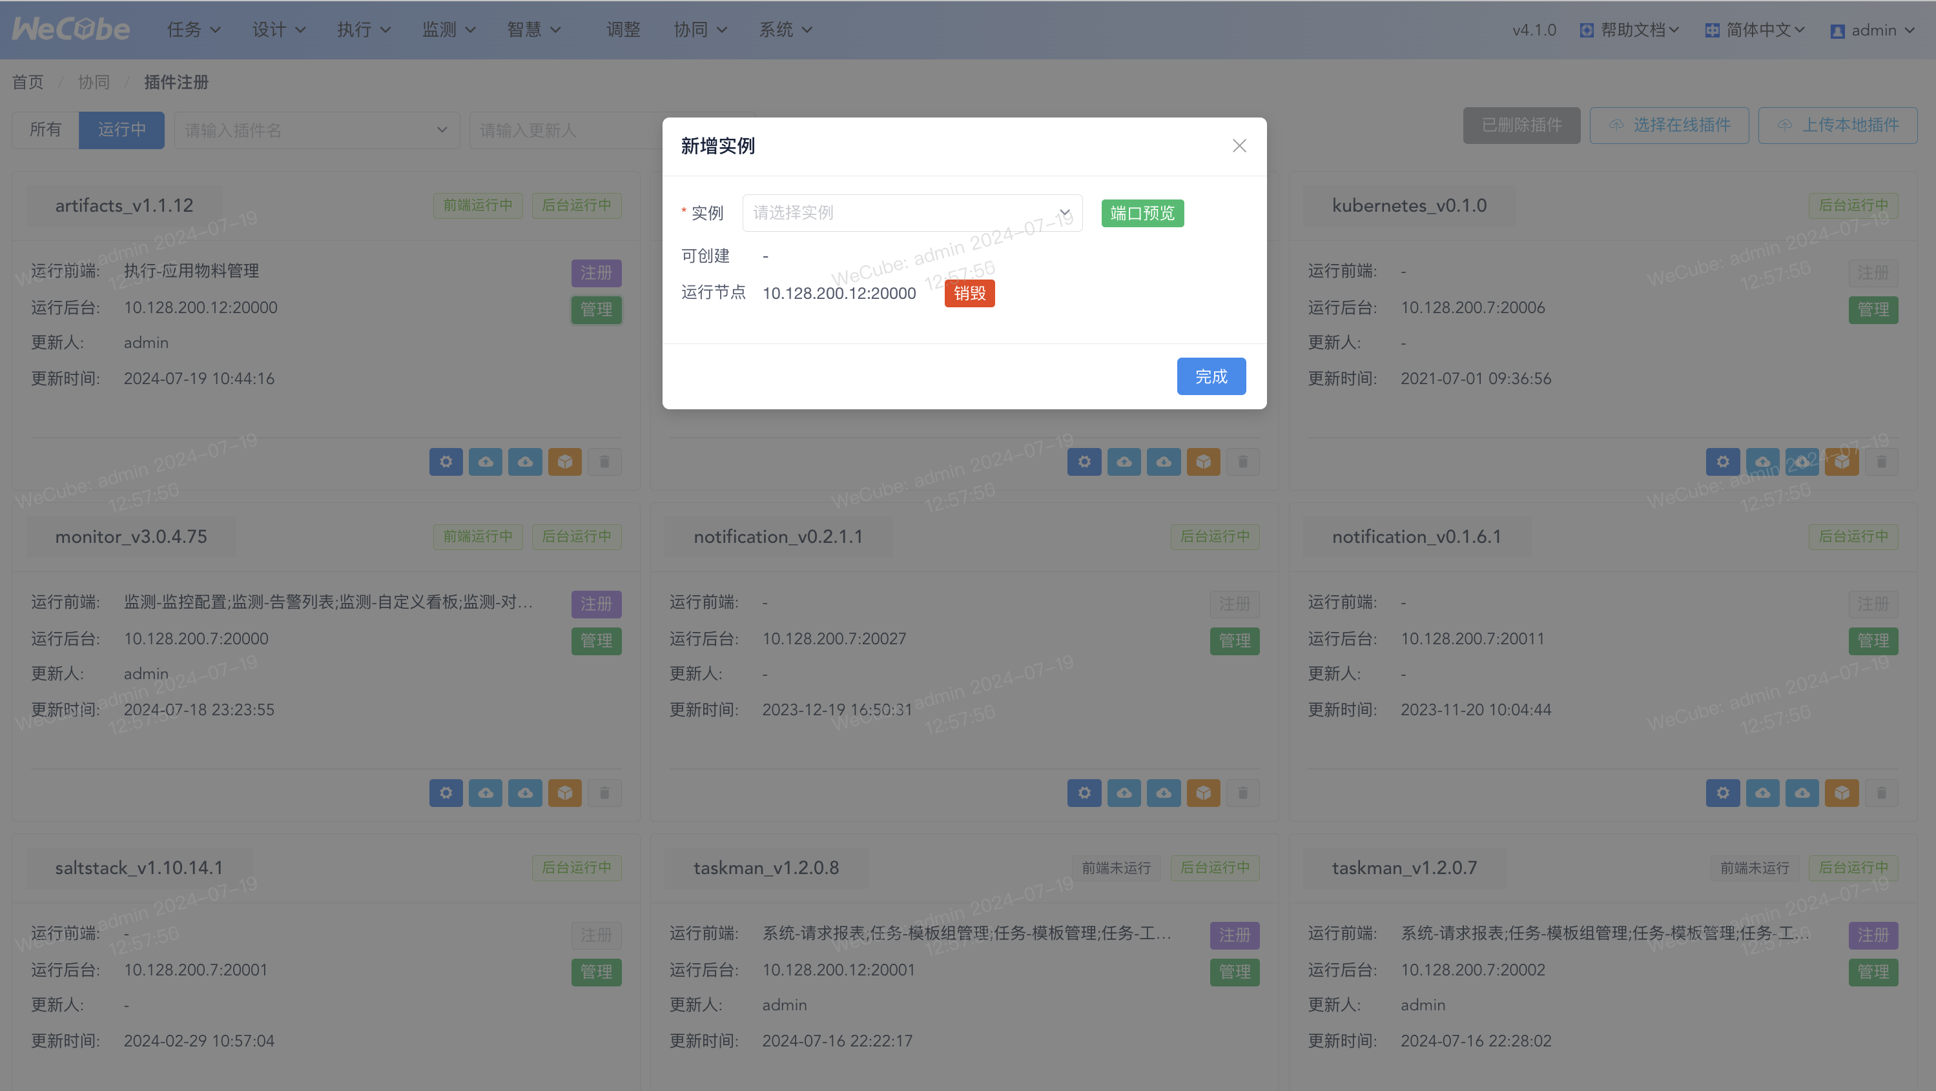1936x1091 pixels.
Task: Click 首页 in the breadcrumb
Action: coord(28,82)
